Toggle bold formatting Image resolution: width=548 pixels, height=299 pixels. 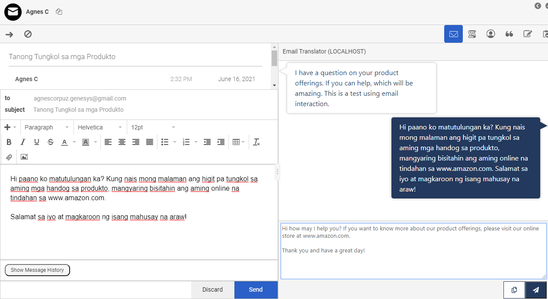tap(9, 142)
